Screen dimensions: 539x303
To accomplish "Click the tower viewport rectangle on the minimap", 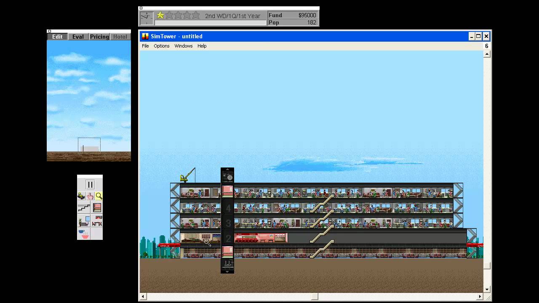I will (x=89, y=145).
